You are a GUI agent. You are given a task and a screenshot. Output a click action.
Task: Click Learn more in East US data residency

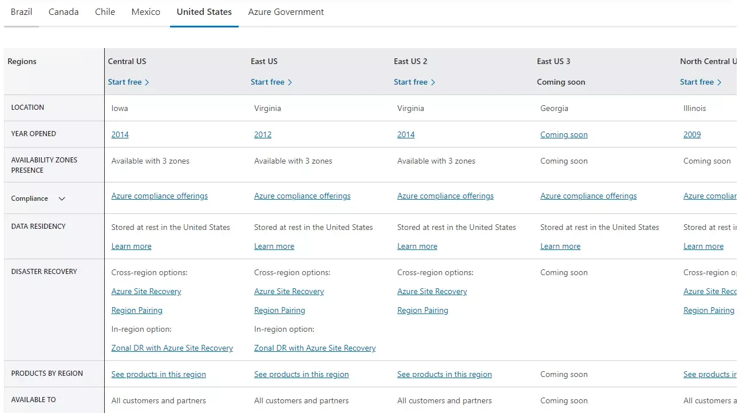(x=274, y=246)
